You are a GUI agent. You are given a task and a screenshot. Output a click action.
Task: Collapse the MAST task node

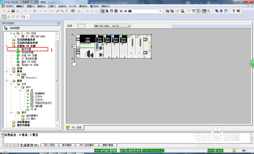(15, 87)
